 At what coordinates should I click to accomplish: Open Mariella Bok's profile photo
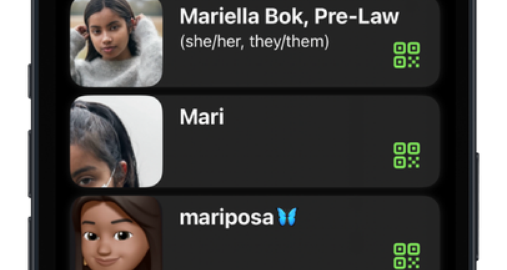(x=116, y=43)
